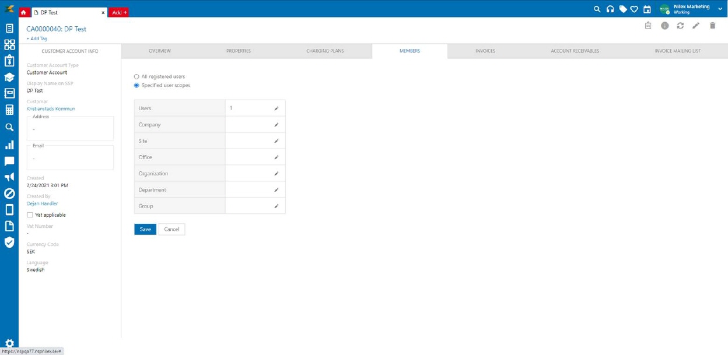This screenshot has height=355, width=728.
Task: Toggle the Vat applicable checkbox
Action: point(30,215)
